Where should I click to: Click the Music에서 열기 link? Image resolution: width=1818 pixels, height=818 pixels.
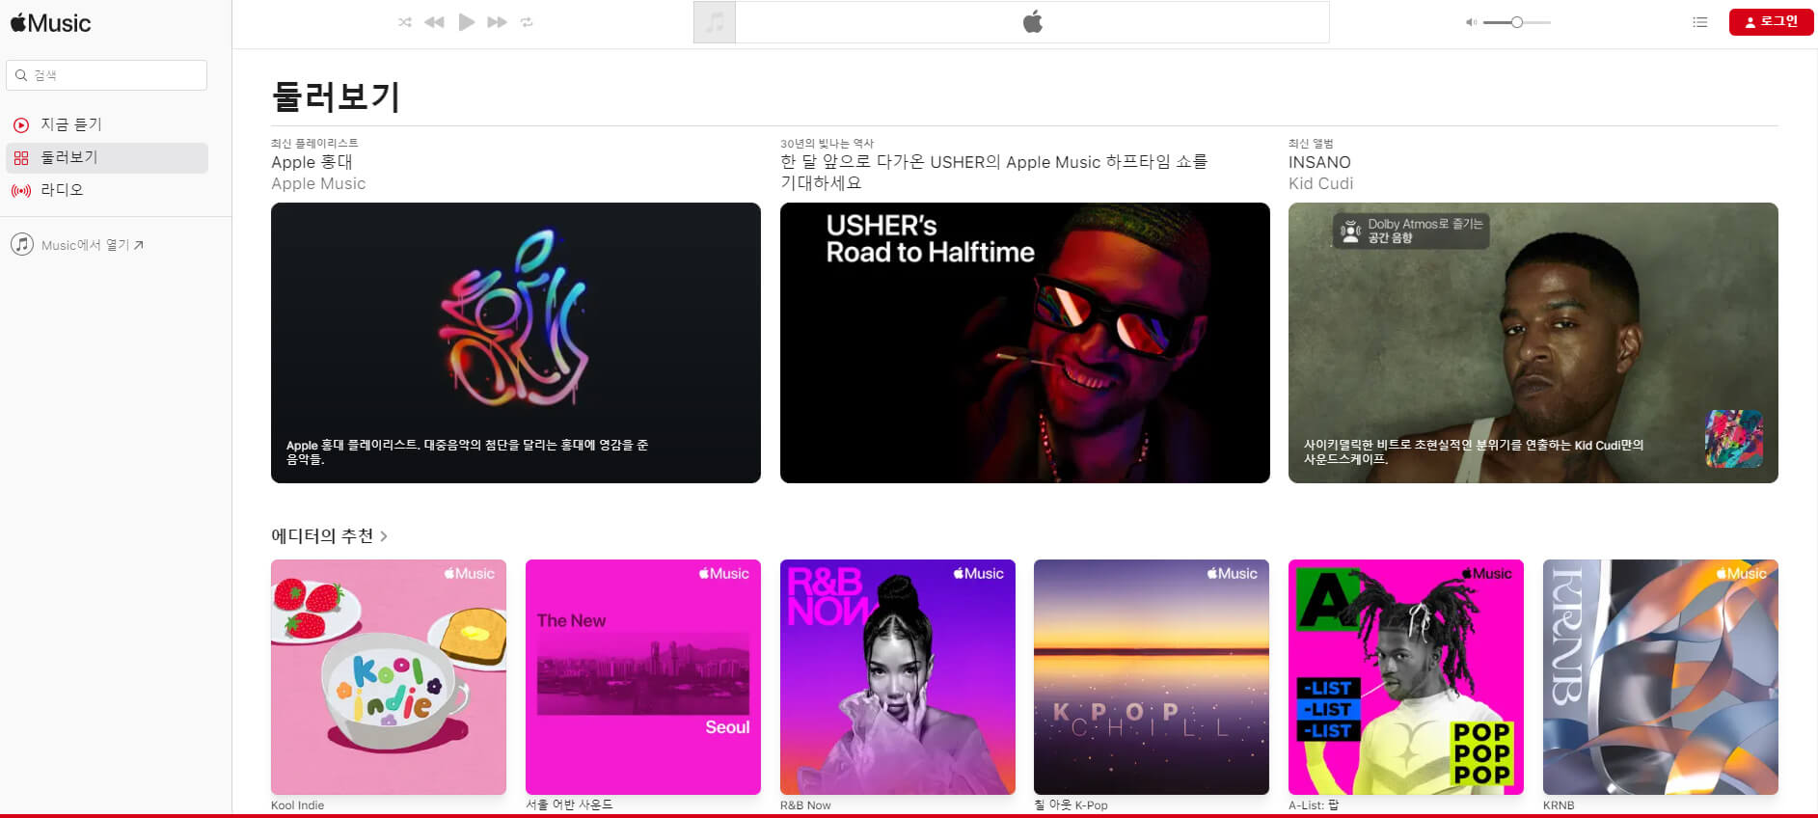92,245
